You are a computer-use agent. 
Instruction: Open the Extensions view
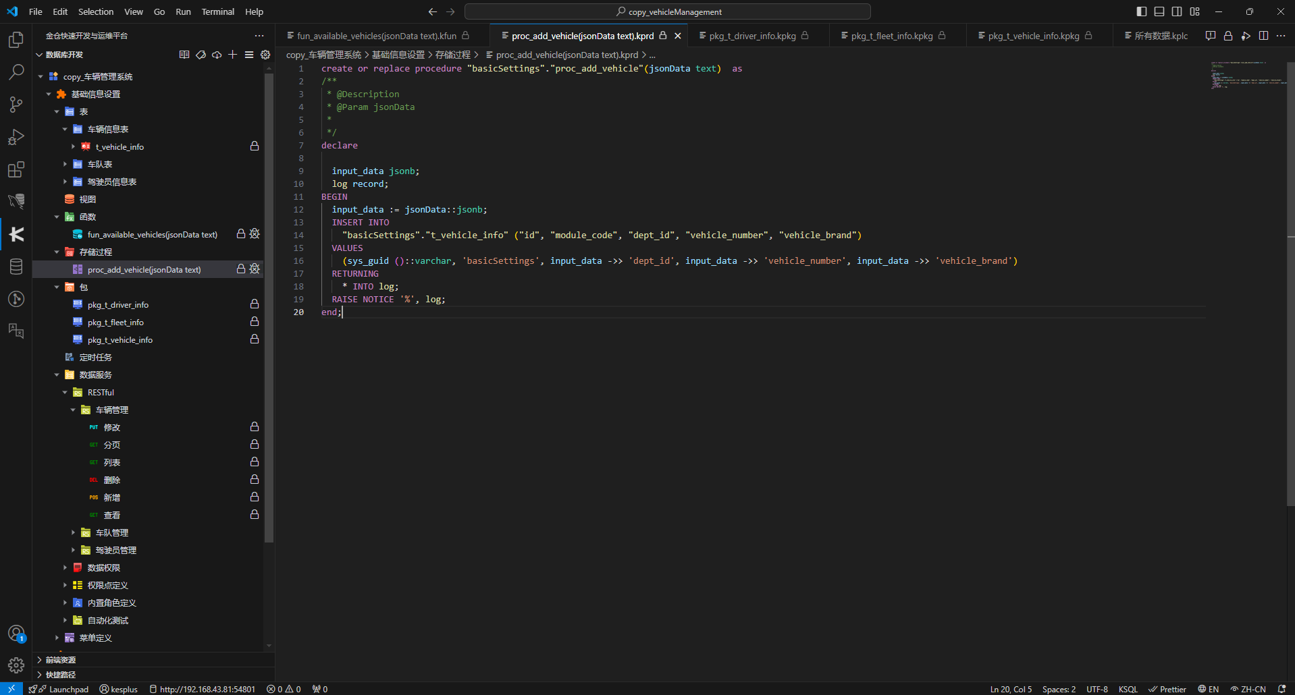click(x=16, y=169)
